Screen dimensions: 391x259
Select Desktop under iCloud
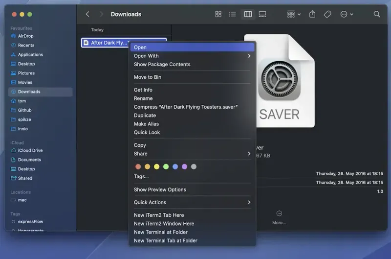[x=41, y=169]
